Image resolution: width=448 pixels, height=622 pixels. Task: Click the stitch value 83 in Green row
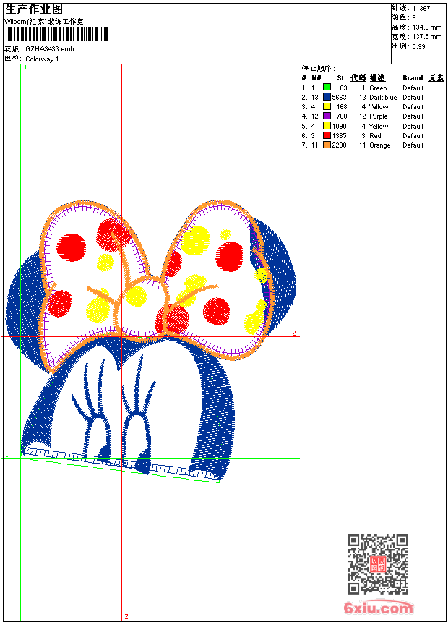click(x=343, y=88)
